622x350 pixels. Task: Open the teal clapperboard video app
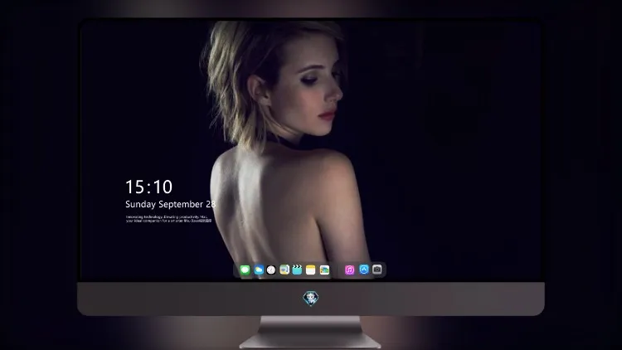[297, 270]
